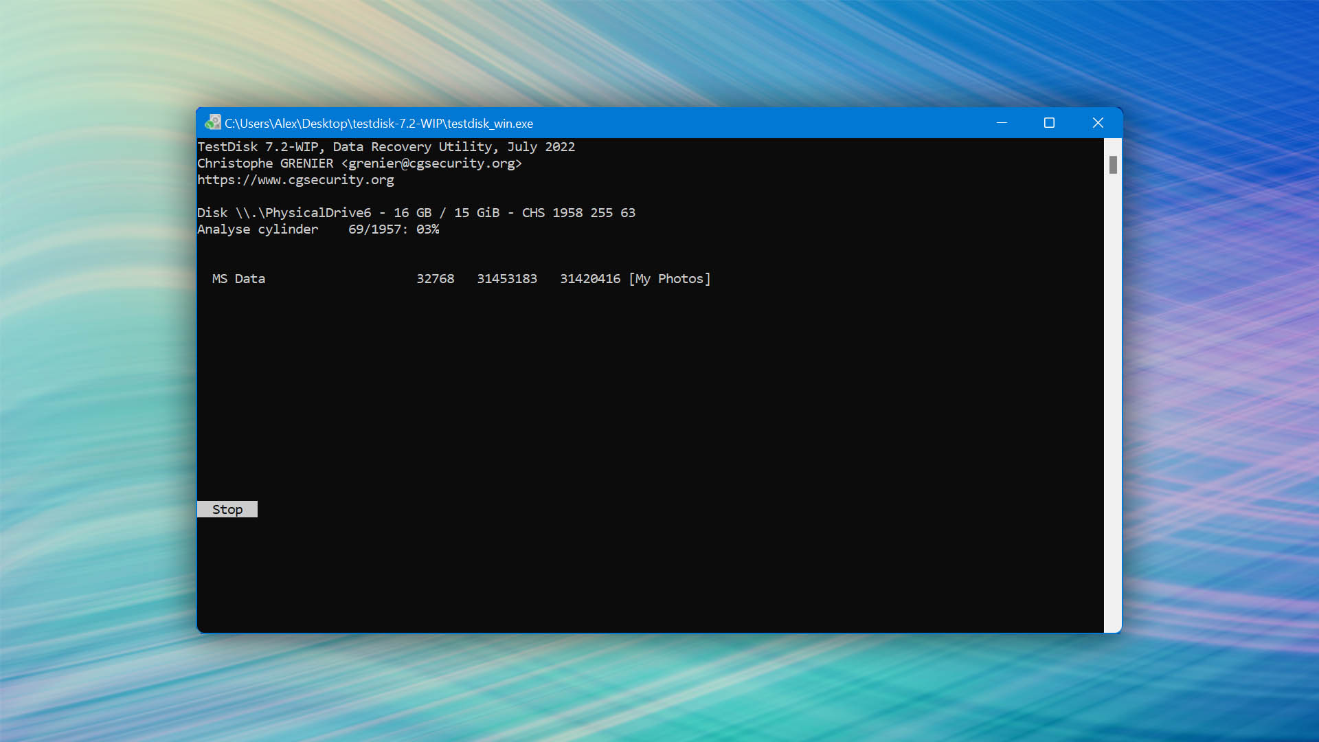Minimize the TestDisk console window
The image size is (1319, 742).
[1002, 123]
